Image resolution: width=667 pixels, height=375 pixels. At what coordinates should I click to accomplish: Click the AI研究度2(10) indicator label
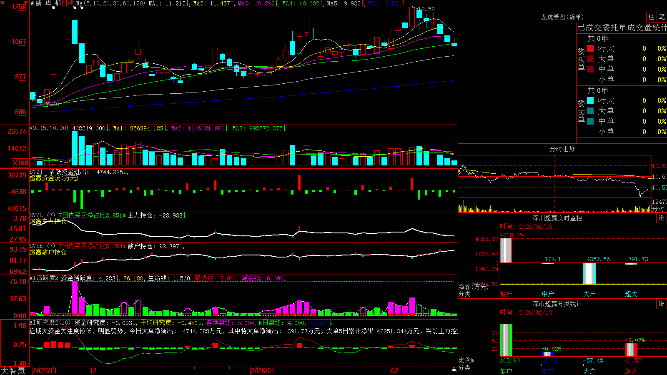click(x=50, y=322)
